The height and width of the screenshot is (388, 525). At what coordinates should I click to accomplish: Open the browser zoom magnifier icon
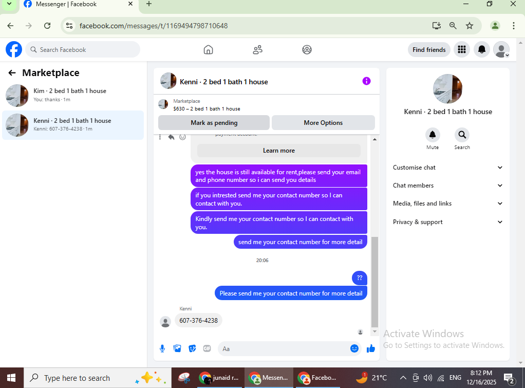click(453, 26)
